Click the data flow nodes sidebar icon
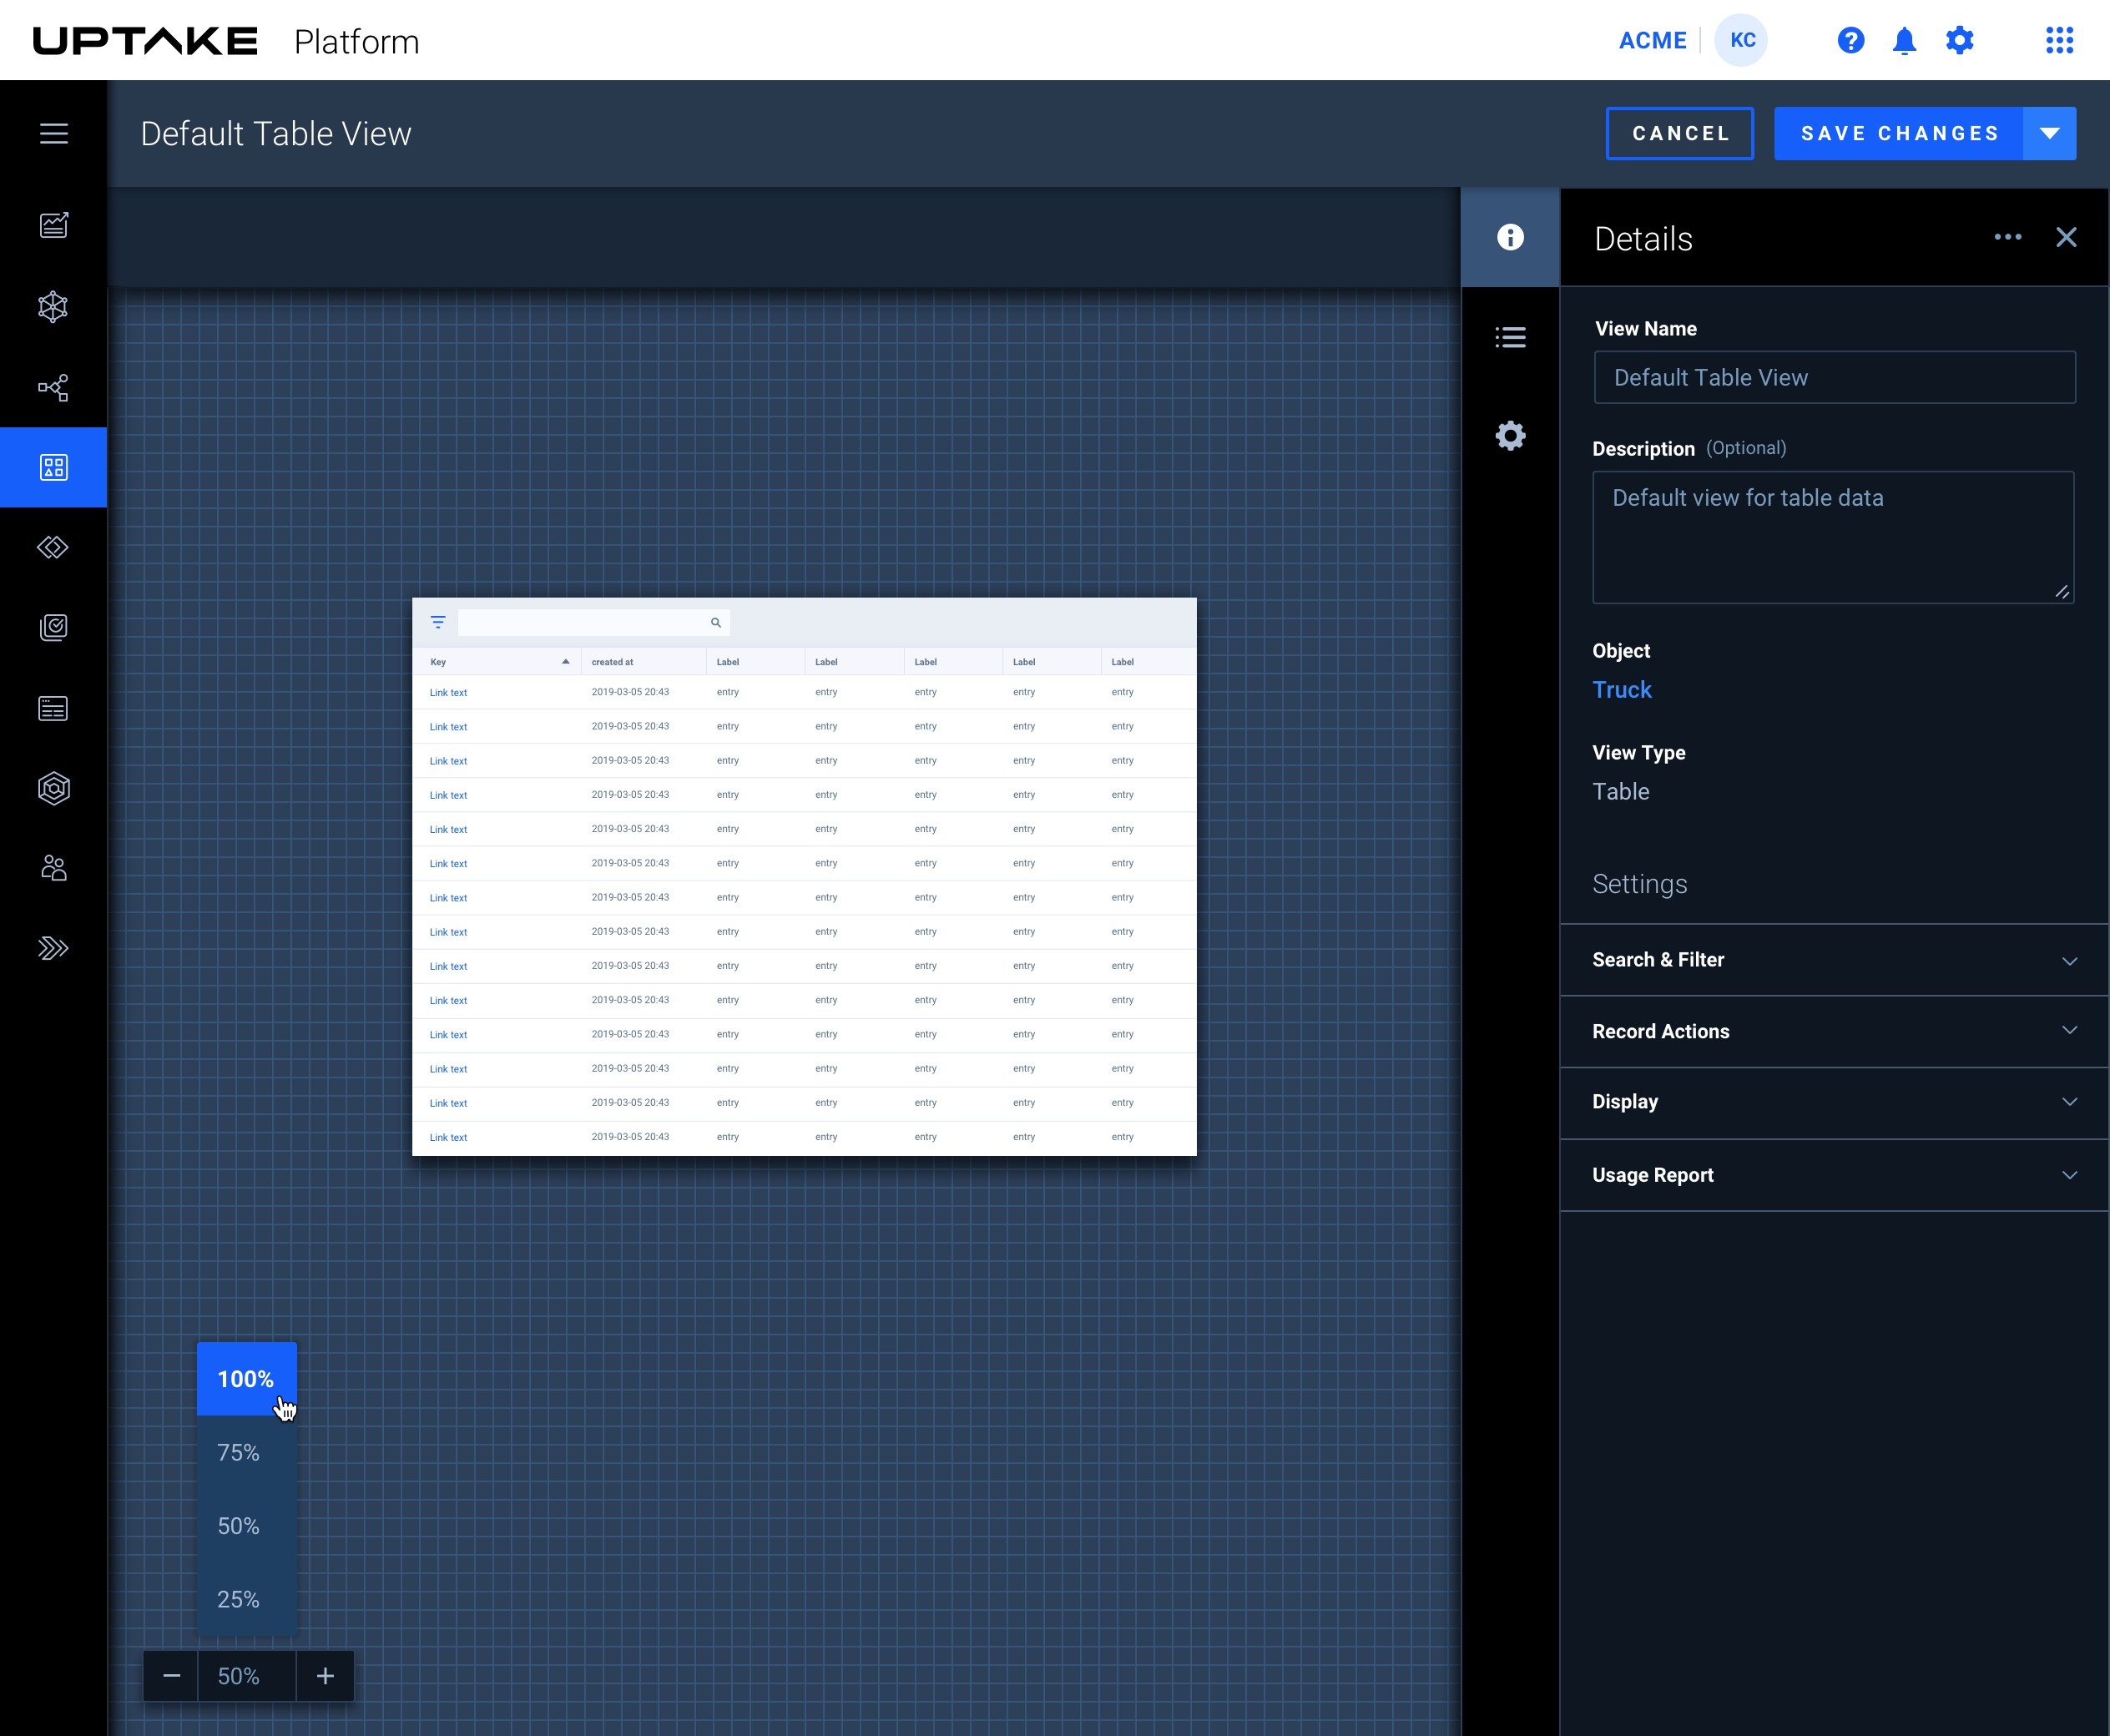The height and width of the screenshot is (1736, 2110). tap(54, 387)
